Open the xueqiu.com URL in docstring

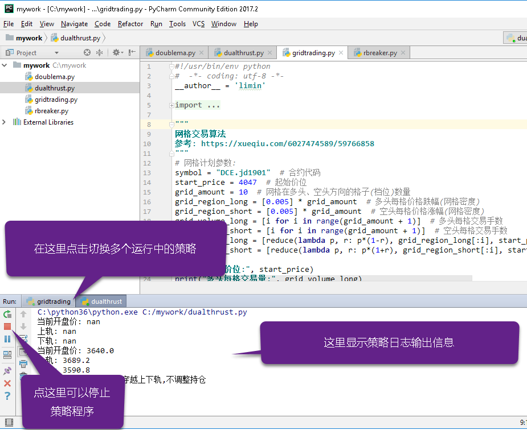pos(287,143)
